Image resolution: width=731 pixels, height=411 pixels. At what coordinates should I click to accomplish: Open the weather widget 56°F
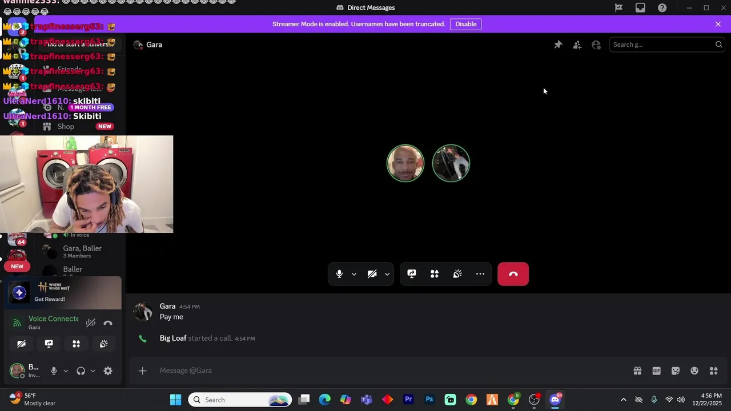click(x=33, y=399)
